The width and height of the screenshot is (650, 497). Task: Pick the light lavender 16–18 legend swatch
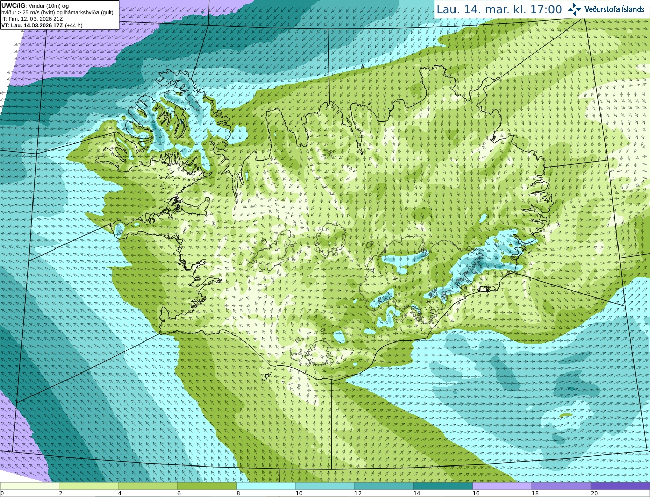[x=502, y=486]
